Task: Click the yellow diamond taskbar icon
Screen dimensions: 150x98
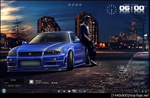Action: click(x=85, y=91)
